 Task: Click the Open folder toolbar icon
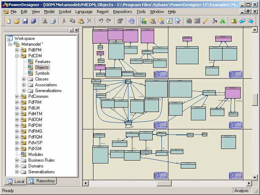click(x=17, y=21)
